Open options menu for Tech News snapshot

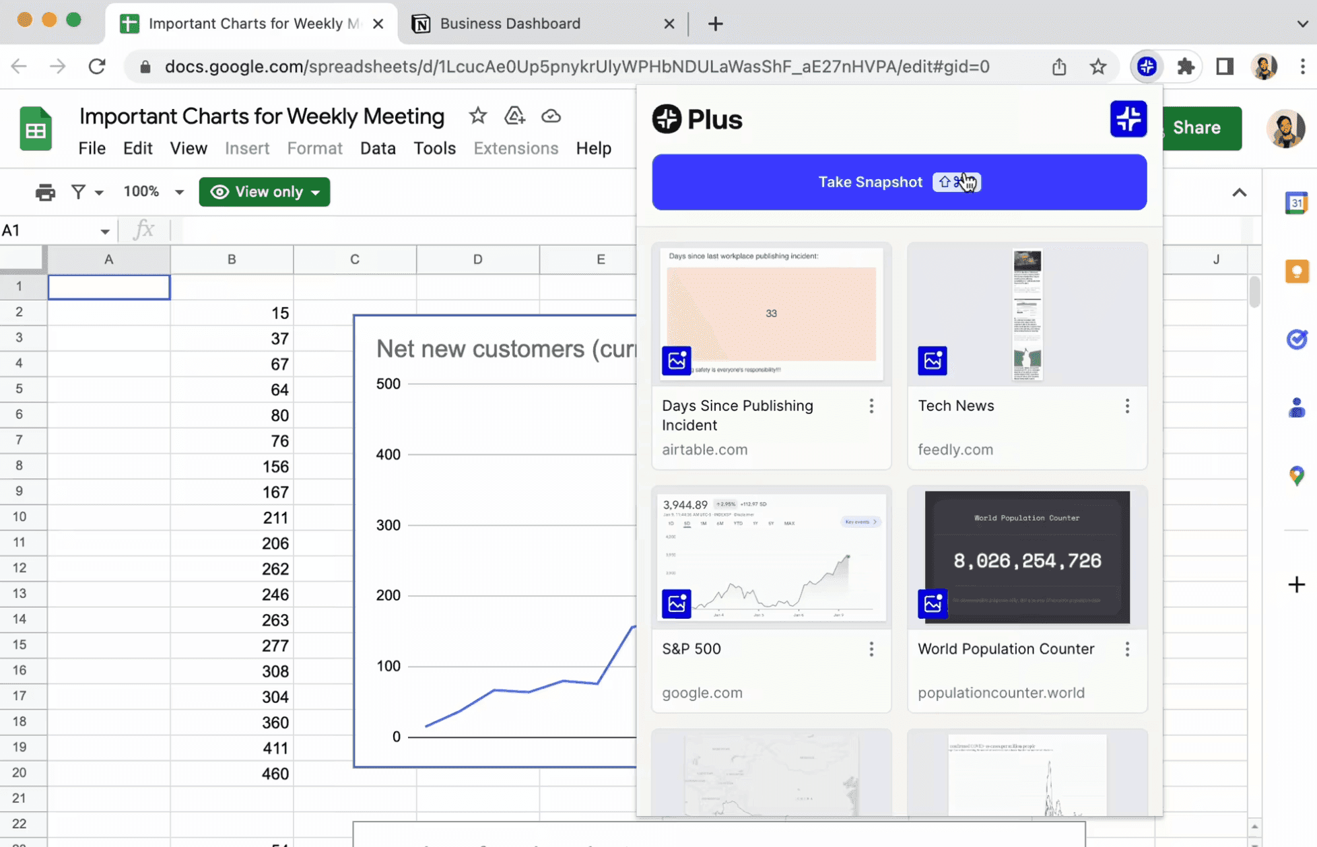click(1127, 406)
